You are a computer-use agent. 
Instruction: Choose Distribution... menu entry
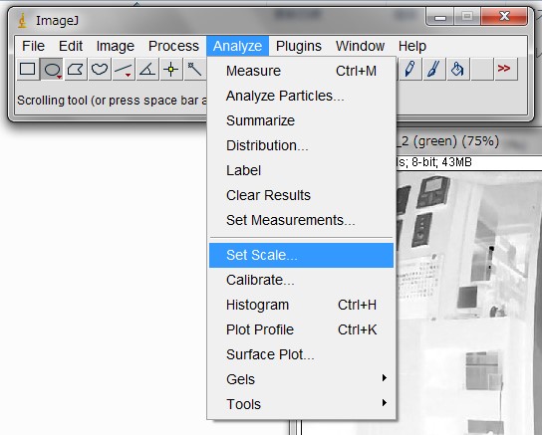point(302,145)
